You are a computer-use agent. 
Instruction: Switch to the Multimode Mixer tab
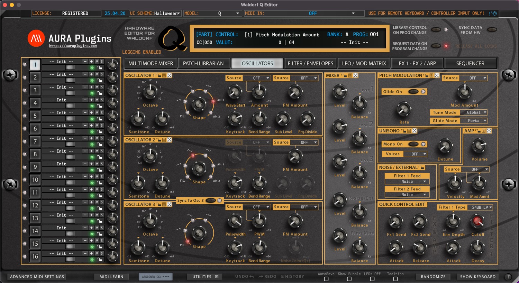151,64
